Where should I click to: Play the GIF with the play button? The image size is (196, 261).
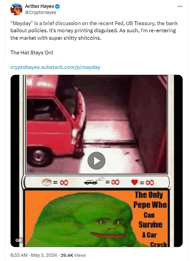[97, 161]
